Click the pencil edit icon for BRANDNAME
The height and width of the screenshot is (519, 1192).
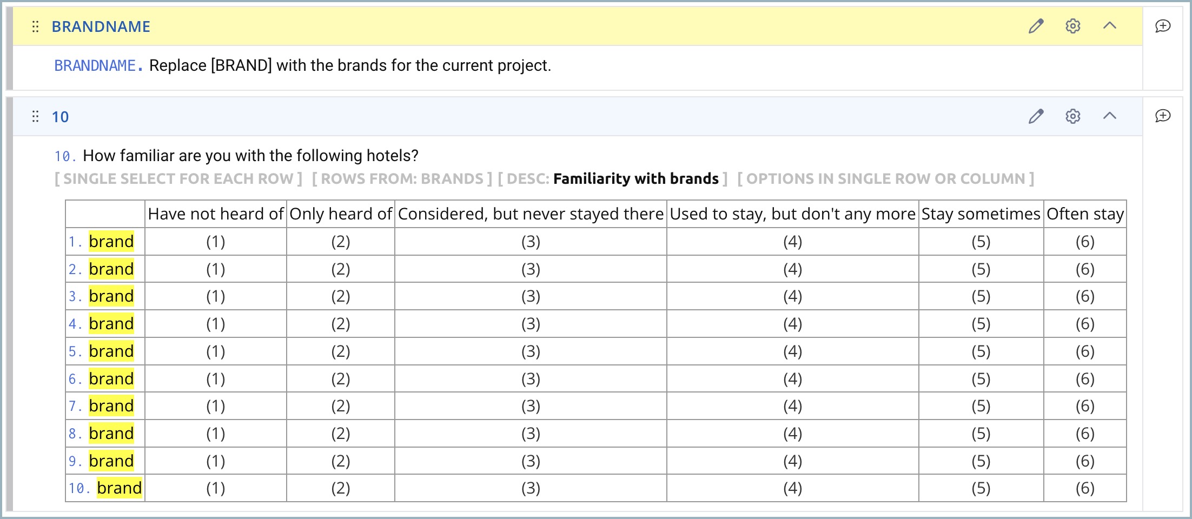pos(1036,26)
